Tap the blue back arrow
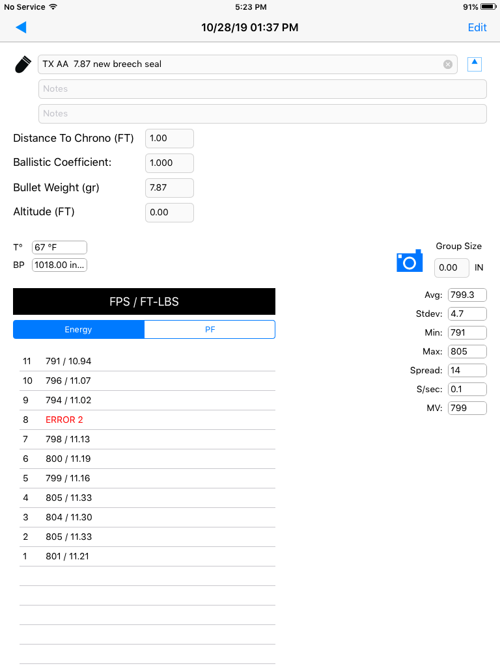The image size is (500, 666). (x=21, y=27)
